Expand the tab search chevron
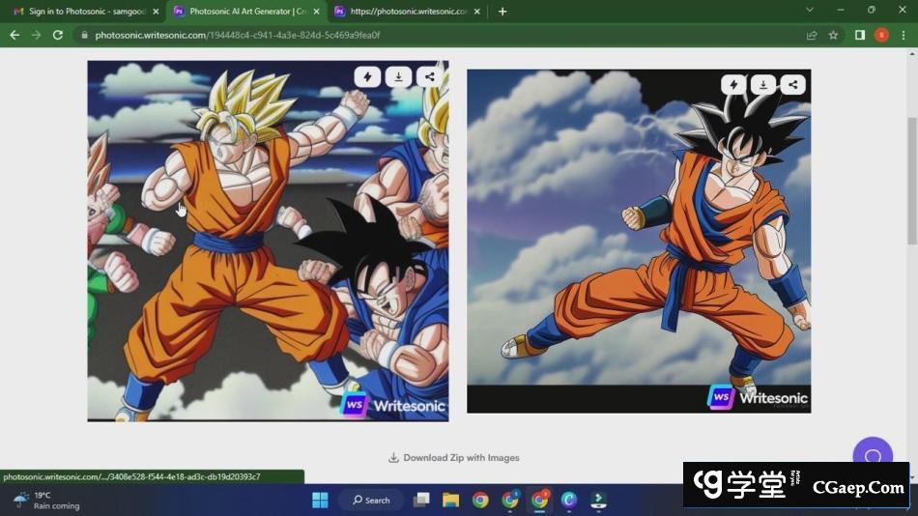The width and height of the screenshot is (918, 516). pyautogui.click(x=810, y=11)
